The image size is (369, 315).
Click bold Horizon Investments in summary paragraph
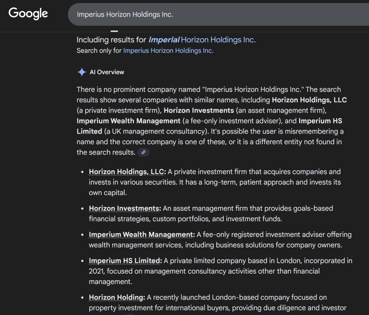coord(199,111)
